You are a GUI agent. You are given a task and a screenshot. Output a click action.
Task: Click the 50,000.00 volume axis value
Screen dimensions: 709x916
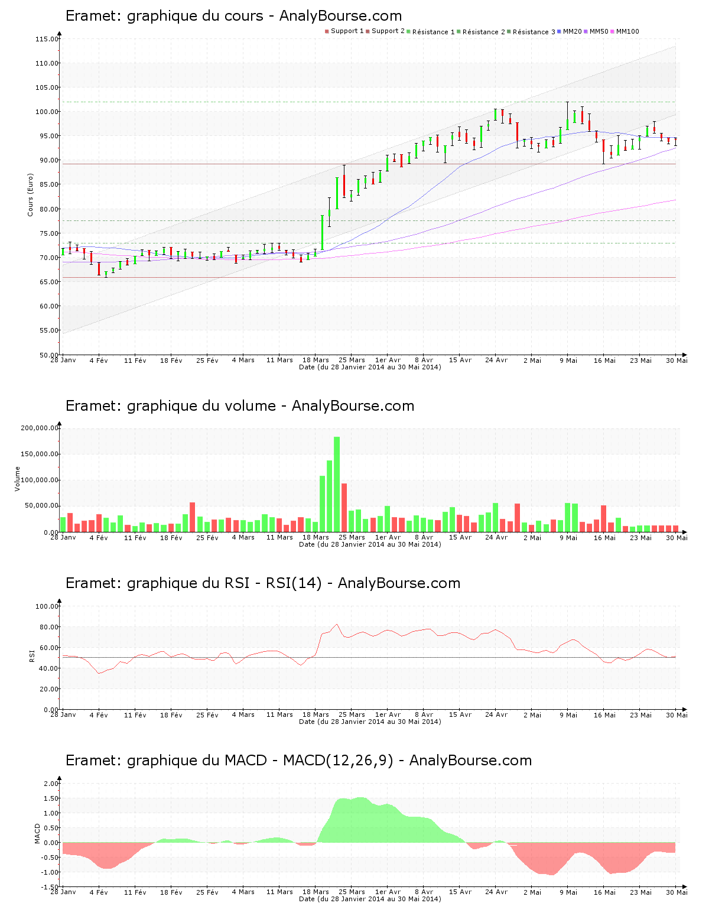41,506
